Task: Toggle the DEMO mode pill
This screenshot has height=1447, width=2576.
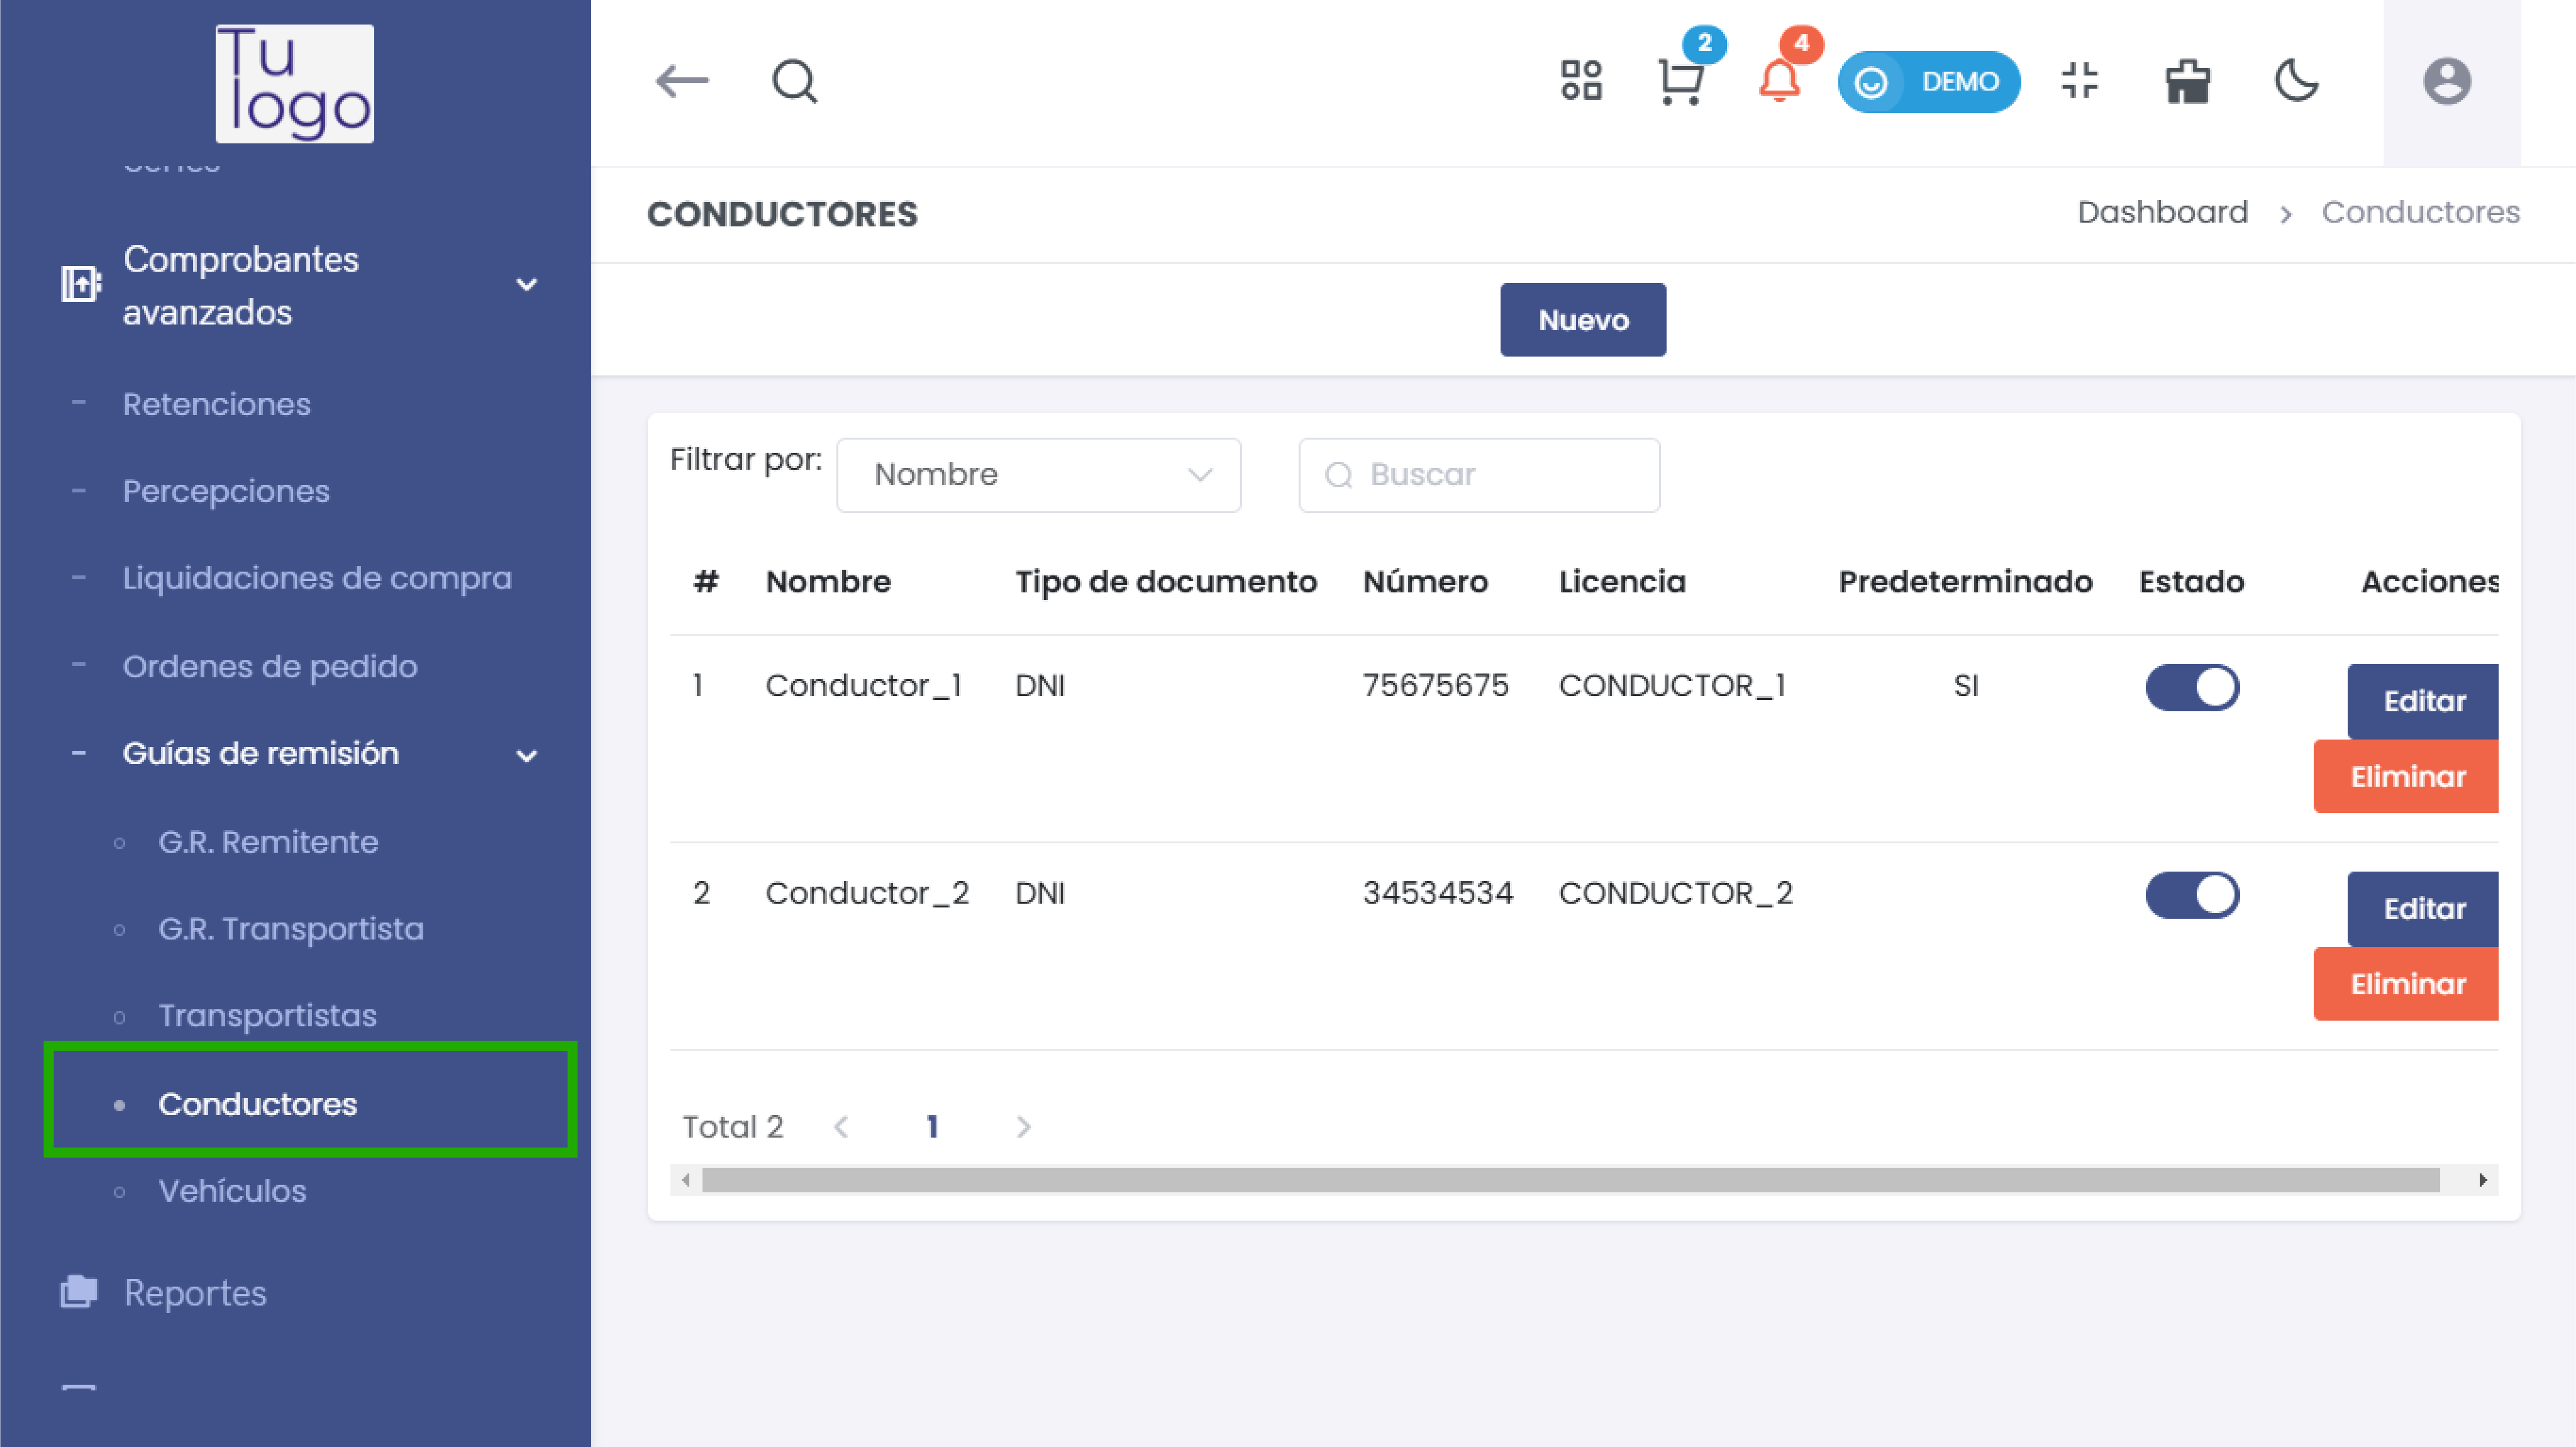Action: click(x=1928, y=81)
